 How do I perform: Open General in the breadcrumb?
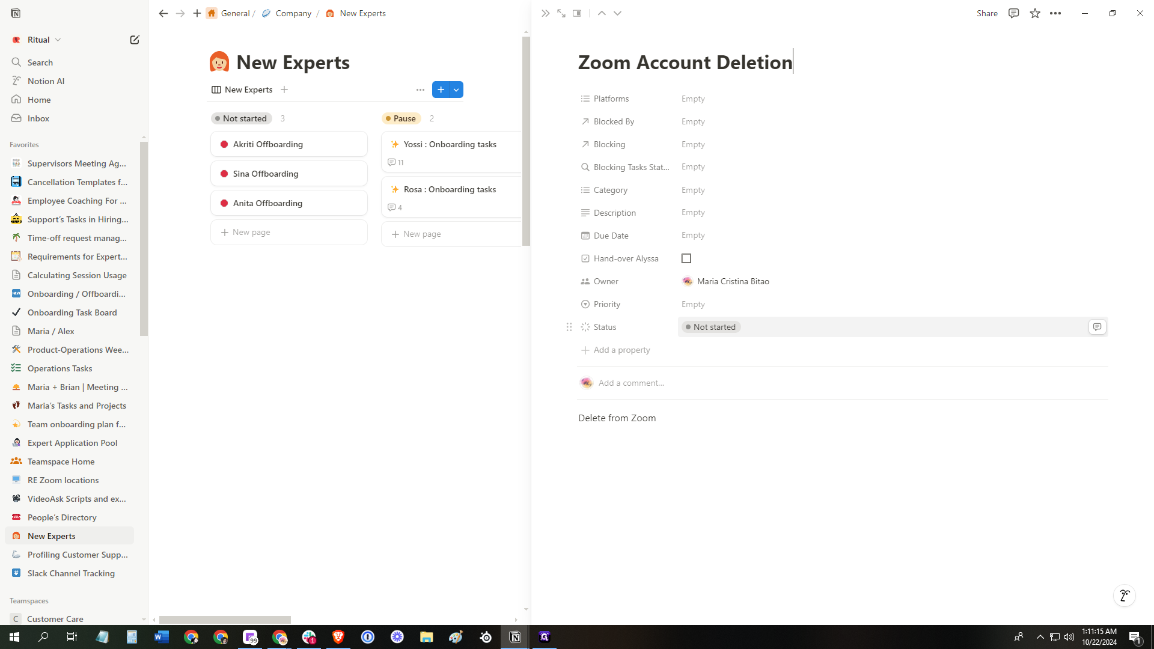click(x=228, y=13)
